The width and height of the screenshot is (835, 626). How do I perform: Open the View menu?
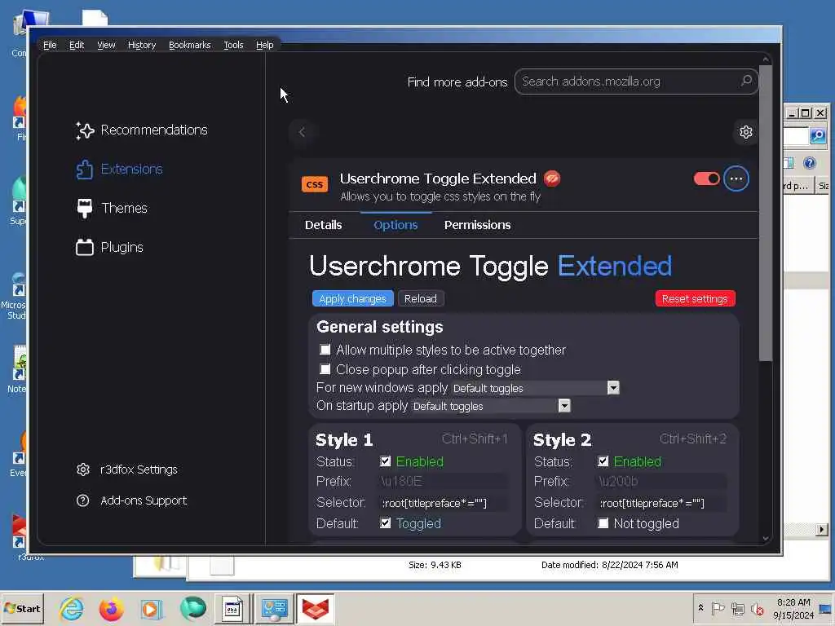click(x=106, y=46)
